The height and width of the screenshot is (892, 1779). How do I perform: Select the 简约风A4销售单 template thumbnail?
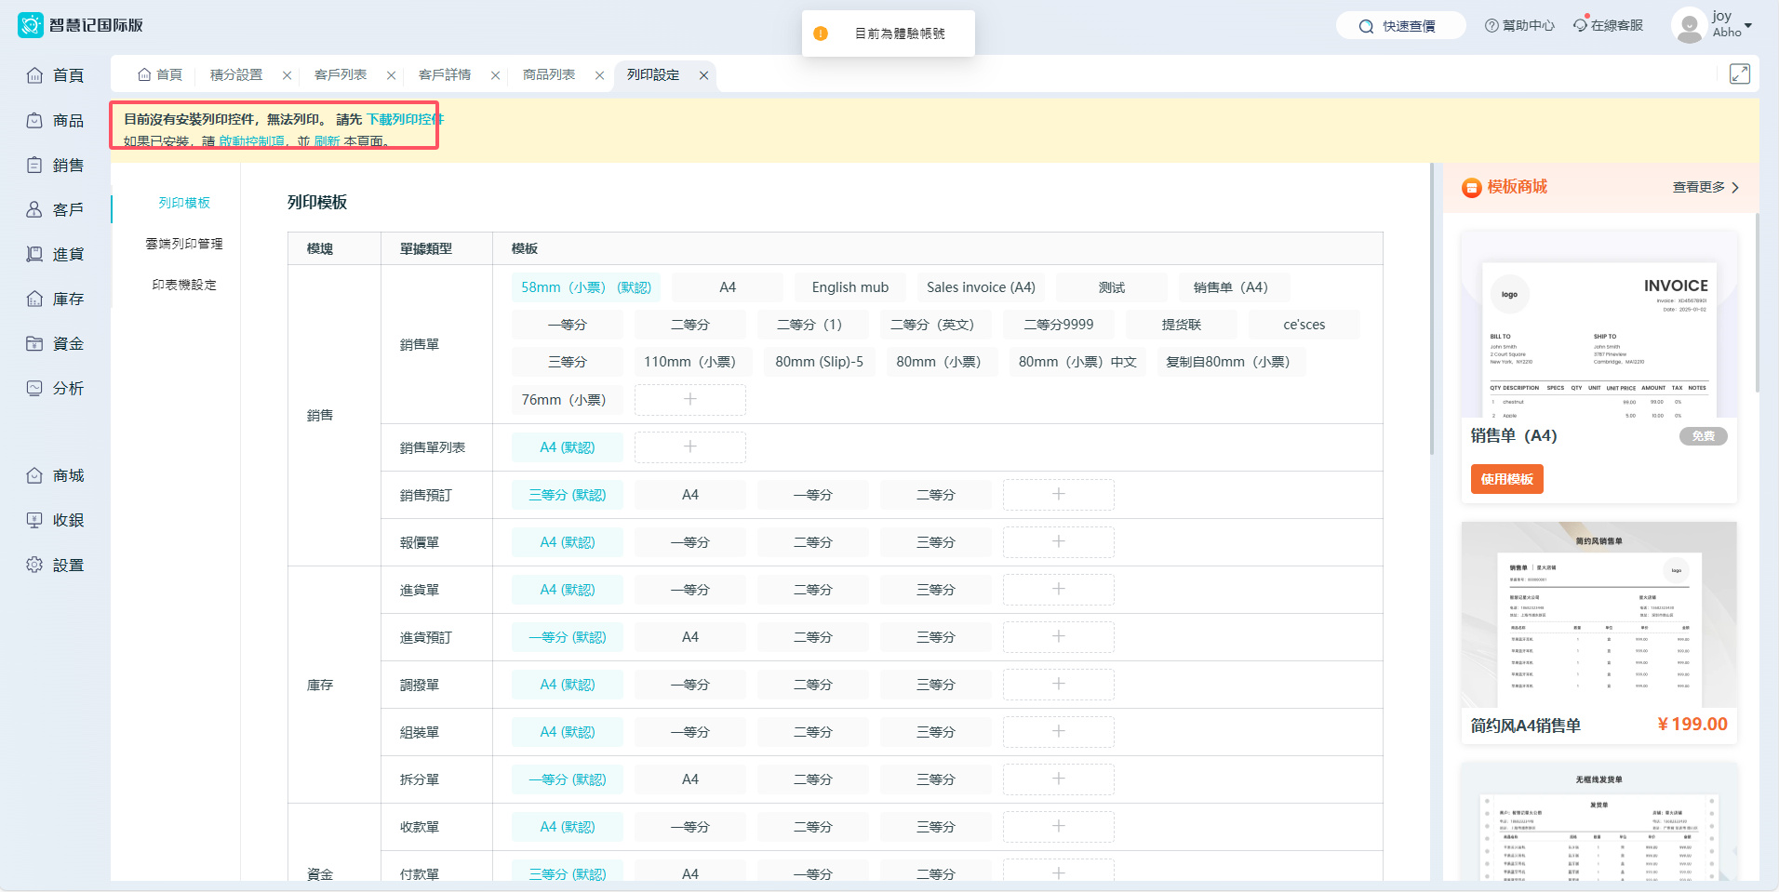[1598, 615]
